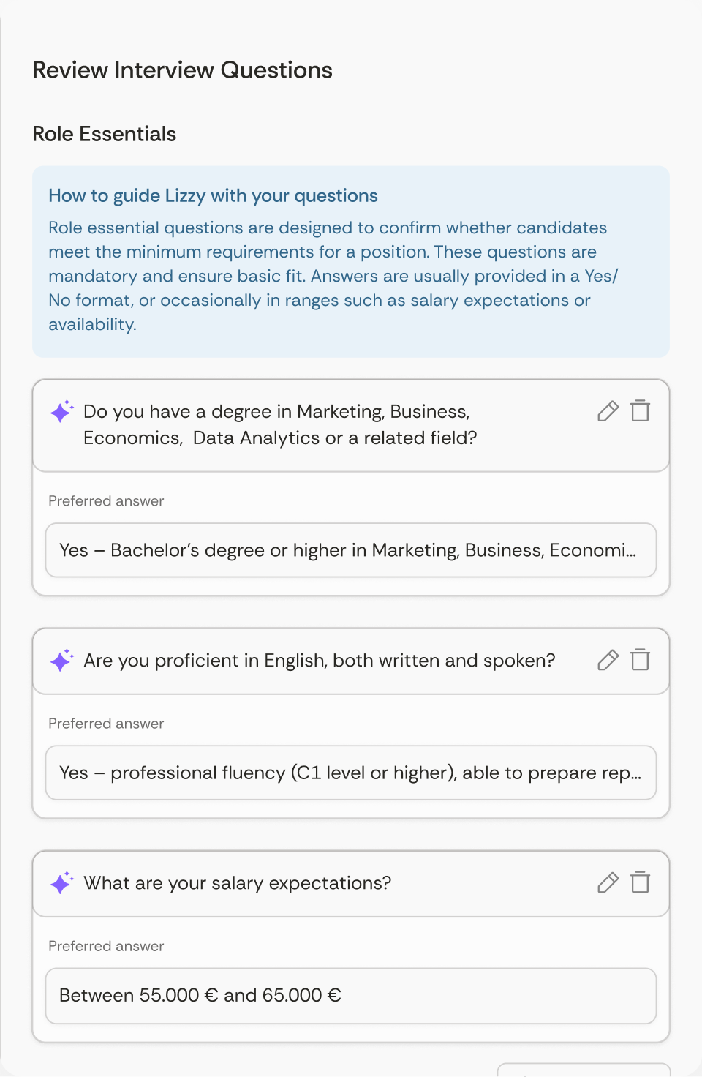Click the blue guidance panel about Lizzy
Image resolution: width=702 pixels, height=1077 pixels.
point(351,260)
